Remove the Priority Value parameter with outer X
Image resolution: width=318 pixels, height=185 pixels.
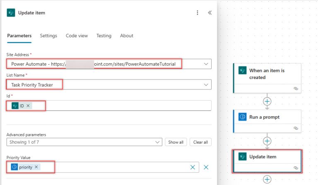click(x=206, y=167)
